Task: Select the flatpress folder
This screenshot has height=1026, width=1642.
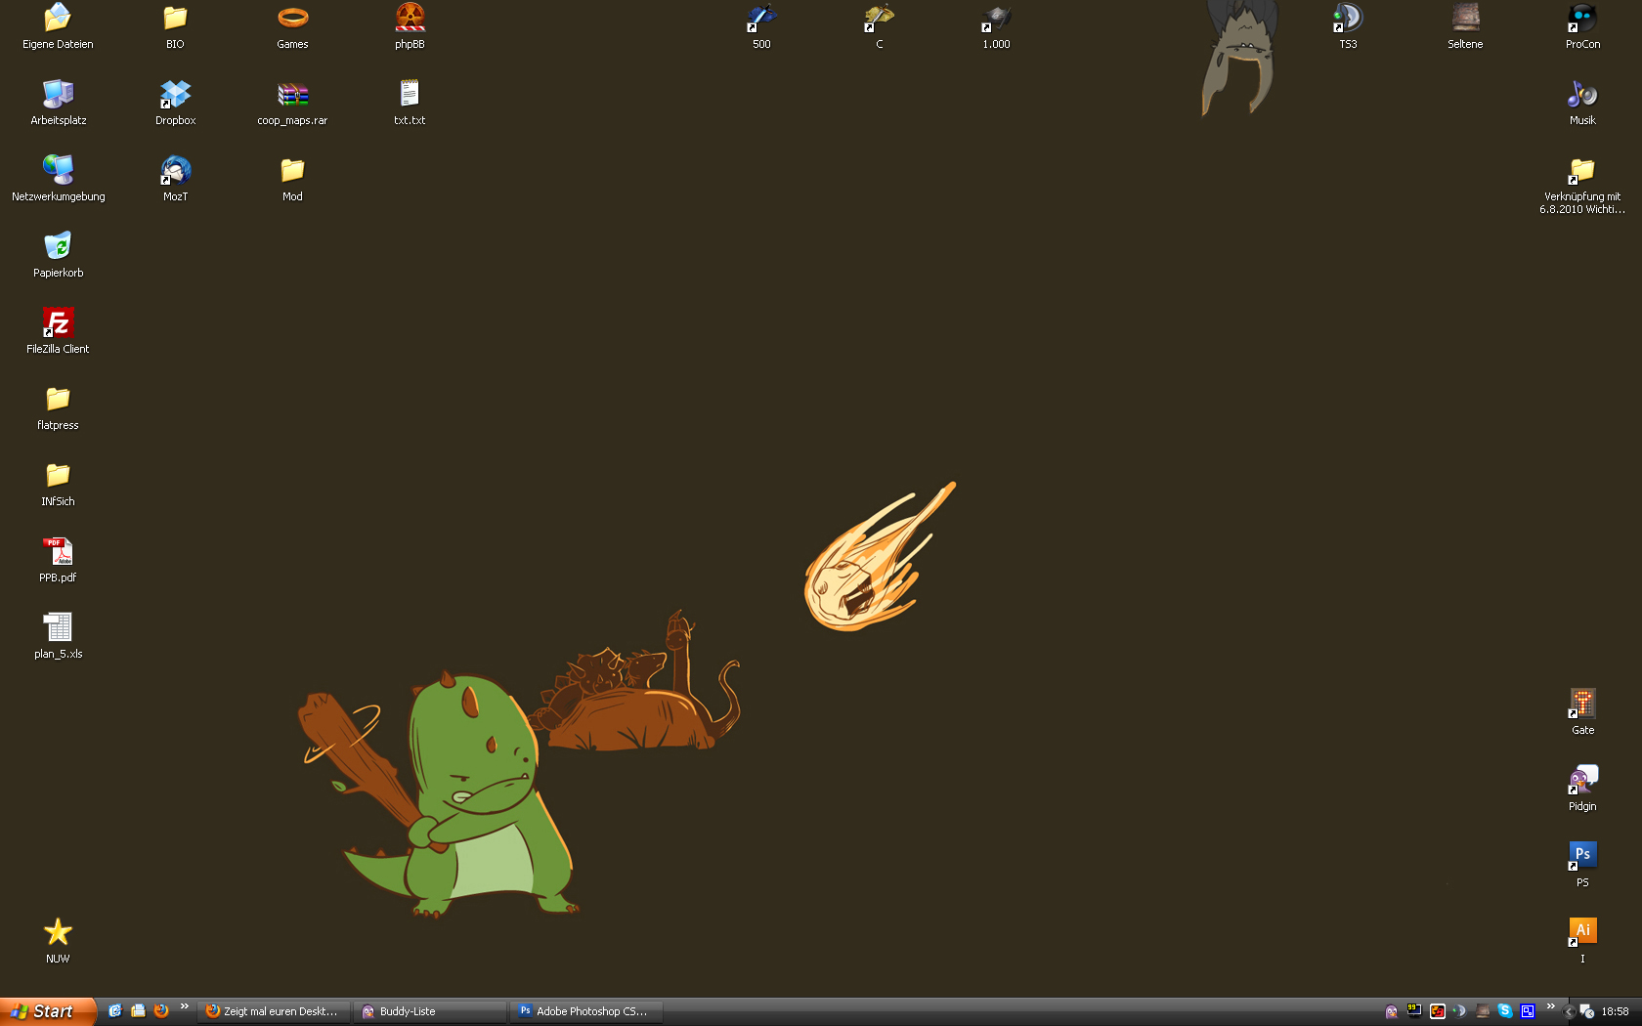Action: coord(58,399)
